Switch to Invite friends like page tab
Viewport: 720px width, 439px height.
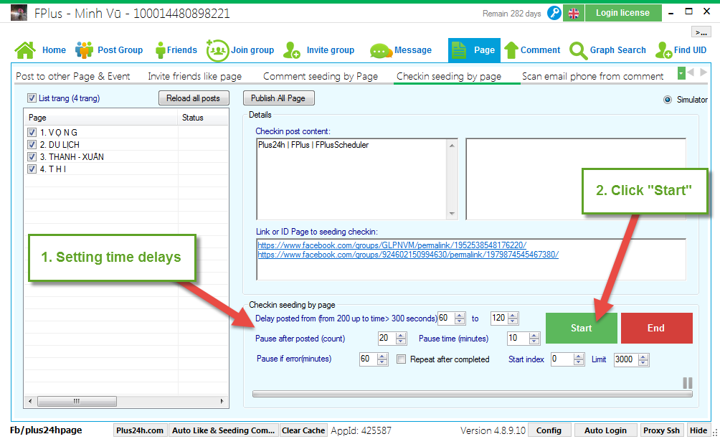click(194, 76)
